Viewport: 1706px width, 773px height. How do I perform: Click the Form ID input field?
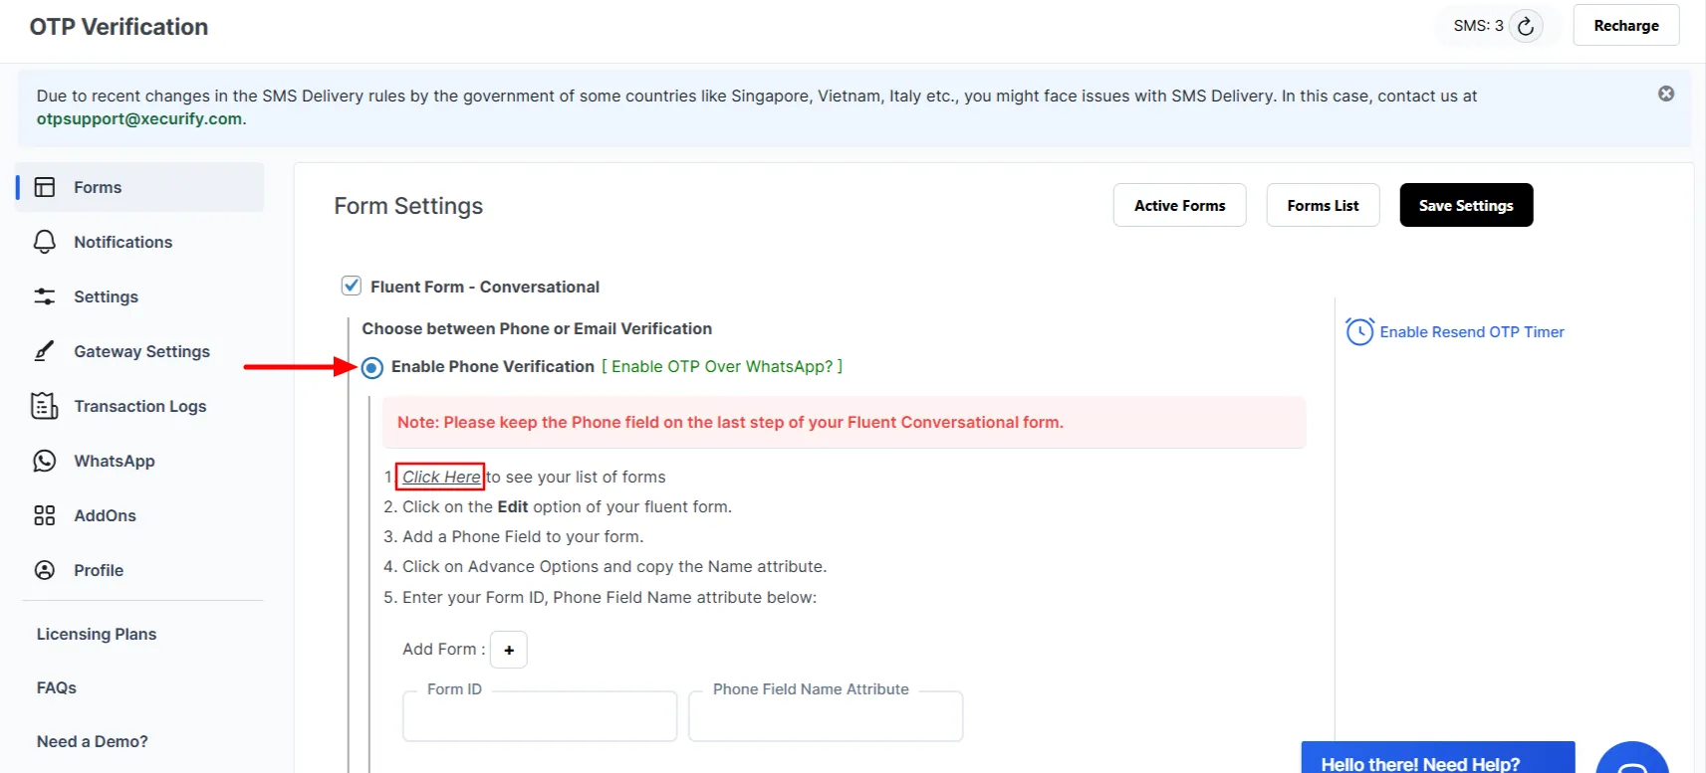tap(540, 718)
